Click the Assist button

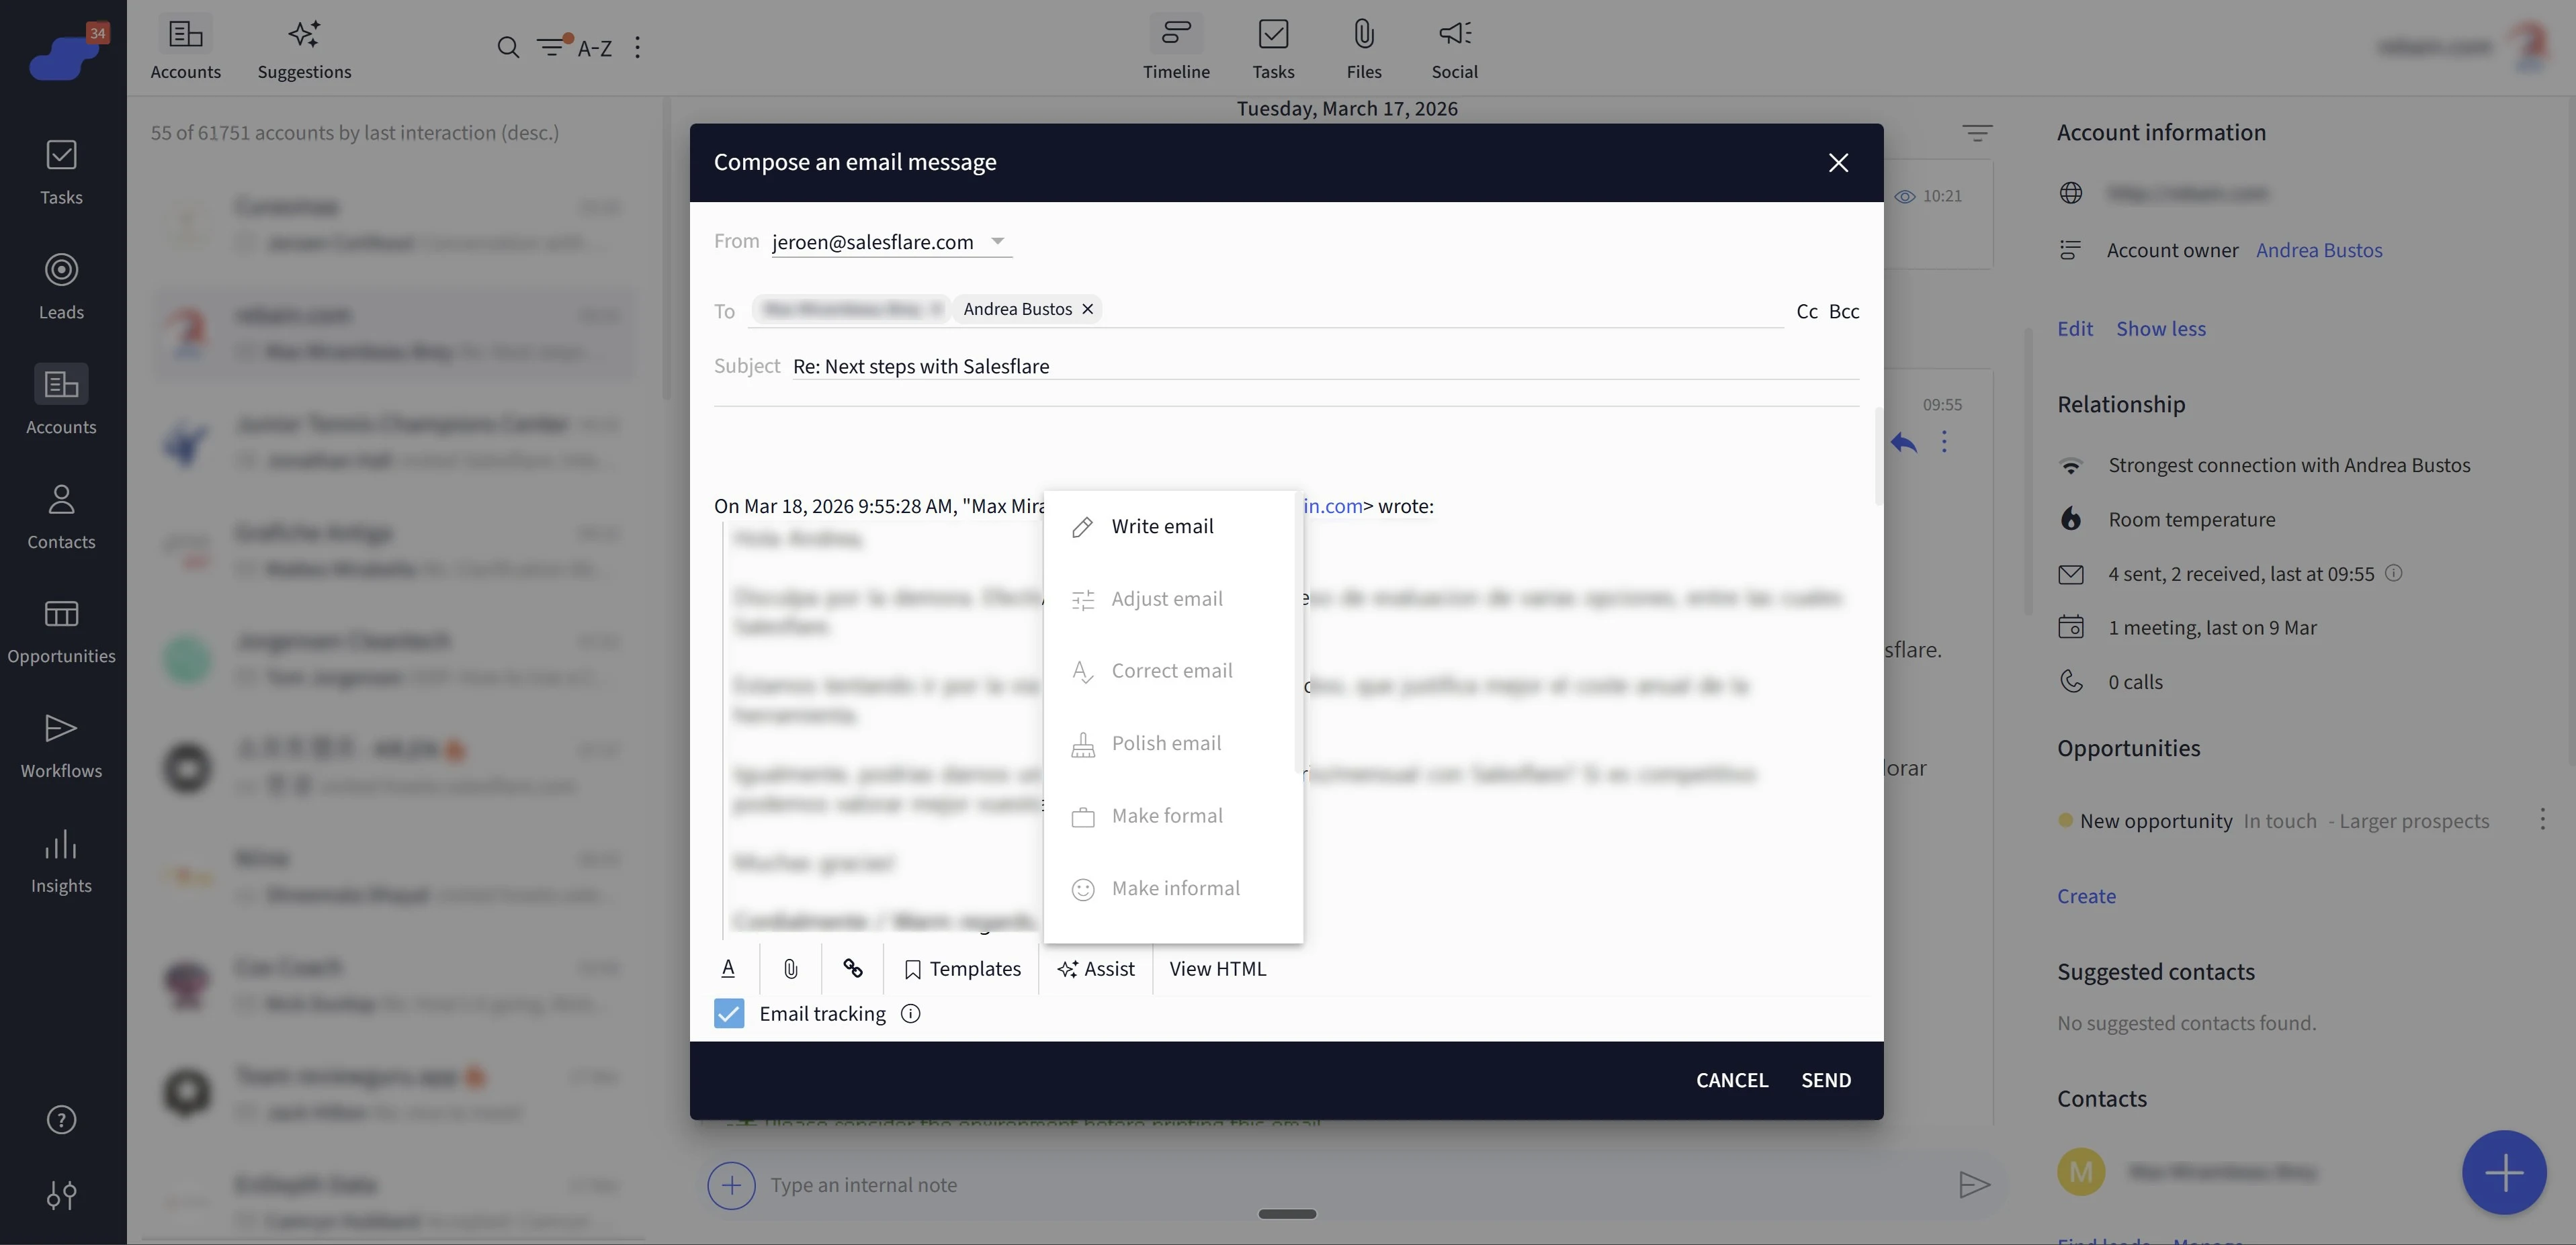pos(1096,968)
